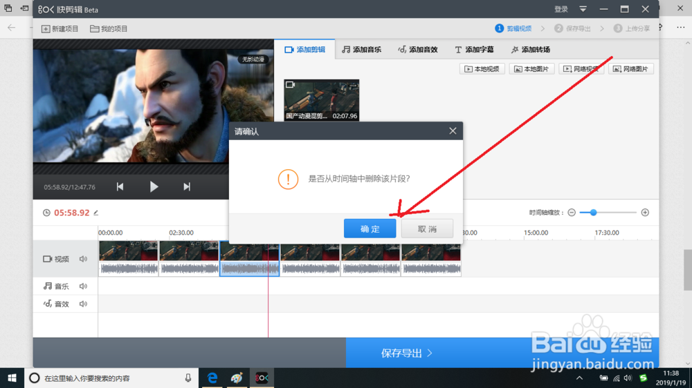The width and height of the screenshot is (692, 388).
Task: Click the back arrow in outer window
Action: pyautogui.click(x=12, y=28)
